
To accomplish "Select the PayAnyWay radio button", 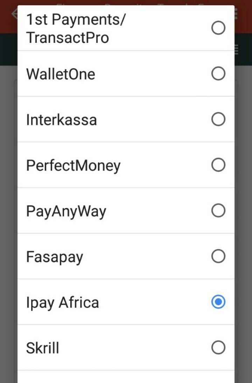I will tap(218, 211).
